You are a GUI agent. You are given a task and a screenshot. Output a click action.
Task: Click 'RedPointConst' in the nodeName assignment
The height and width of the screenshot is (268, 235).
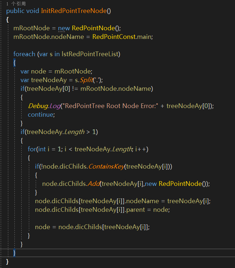pos(114,37)
